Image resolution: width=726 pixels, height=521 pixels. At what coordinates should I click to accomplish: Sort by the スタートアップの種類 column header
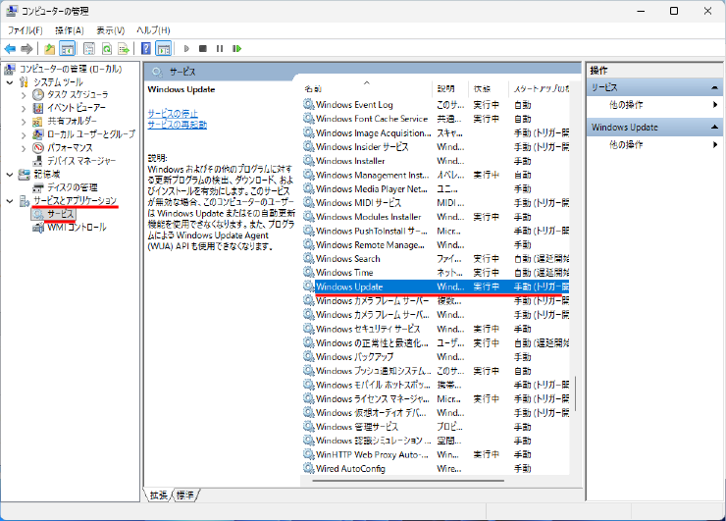pos(540,88)
